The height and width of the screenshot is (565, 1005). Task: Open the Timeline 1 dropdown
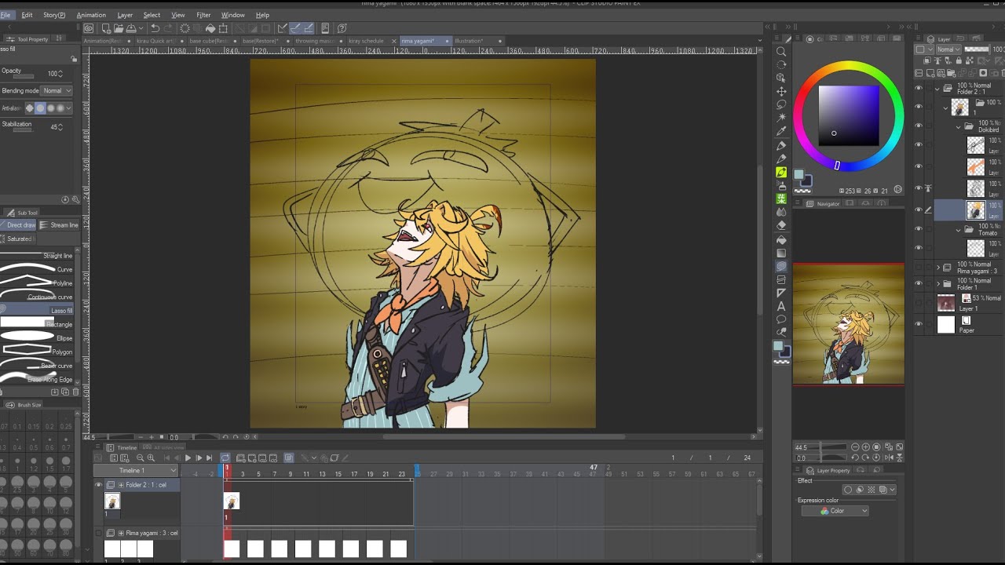pos(135,471)
